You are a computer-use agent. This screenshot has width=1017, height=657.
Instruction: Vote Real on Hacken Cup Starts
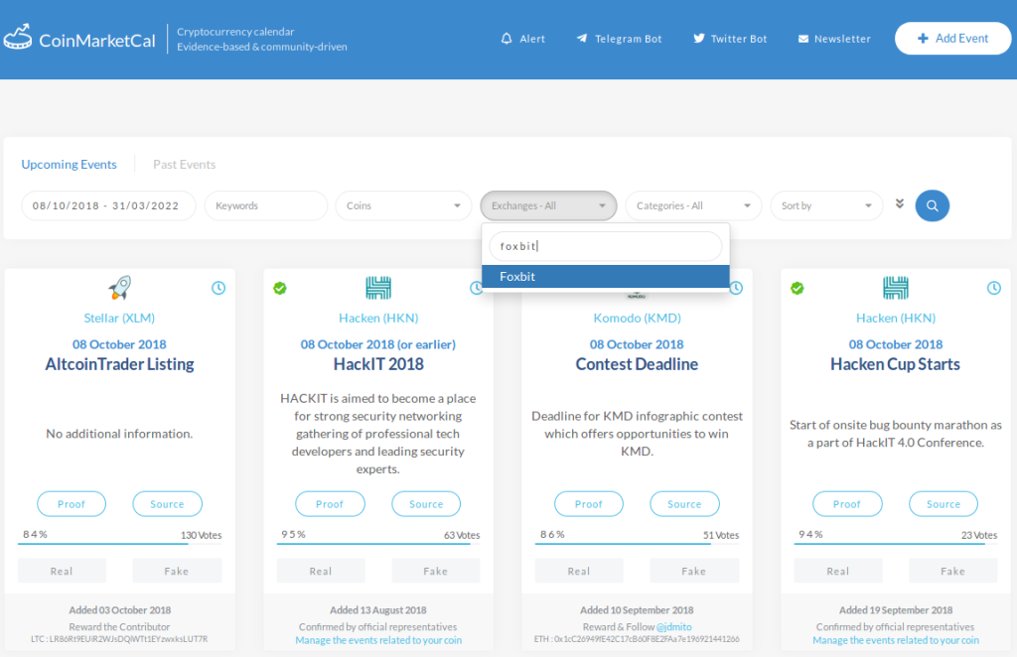coord(837,571)
